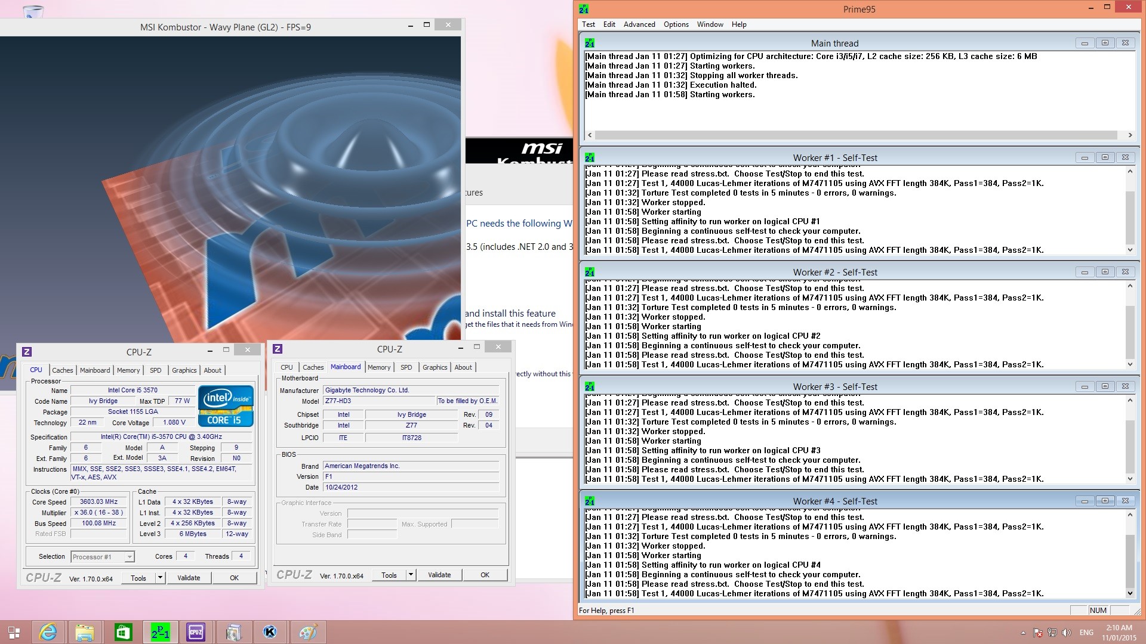The image size is (1146, 644).
Task: Expand Tools dropdown arrow in left CPU-Z
Action: click(160, 578)
